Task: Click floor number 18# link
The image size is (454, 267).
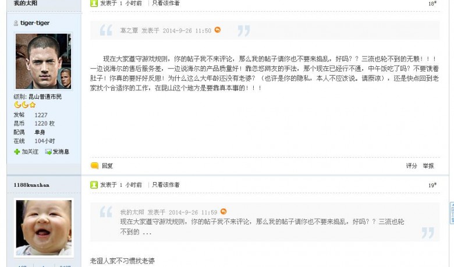Action: click(x=432, y=3)
